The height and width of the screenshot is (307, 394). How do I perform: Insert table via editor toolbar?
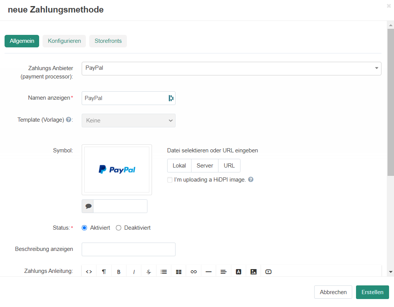pos(179,272)
